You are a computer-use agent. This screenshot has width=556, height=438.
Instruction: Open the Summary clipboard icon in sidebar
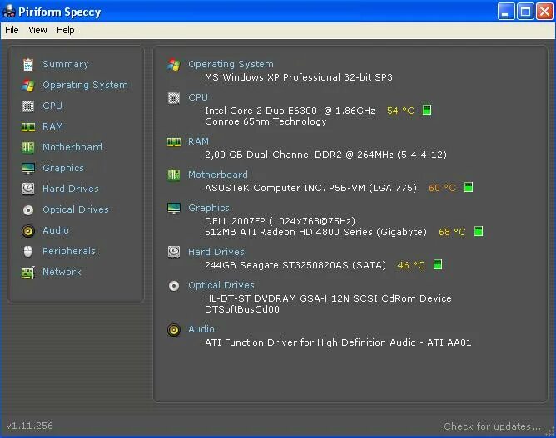(x=28, y=65)
